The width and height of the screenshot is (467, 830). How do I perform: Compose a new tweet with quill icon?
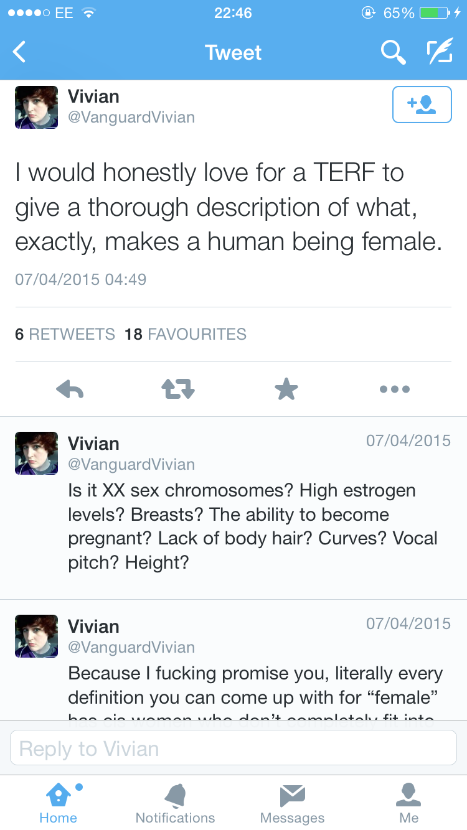tap(439, 52)
